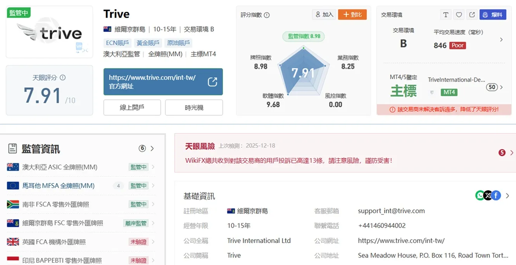
Task: Click the 時光機 time machine button
Action: [x=194, y=107]
